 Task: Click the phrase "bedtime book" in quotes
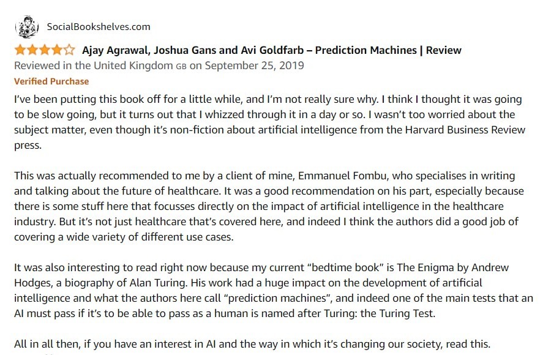(345, 267)
